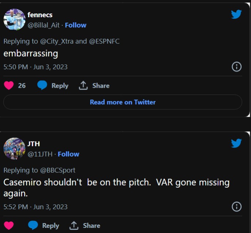The image size is (251, 233).
Task: Click the @11JTH handle link
Action: pos(40,154)
